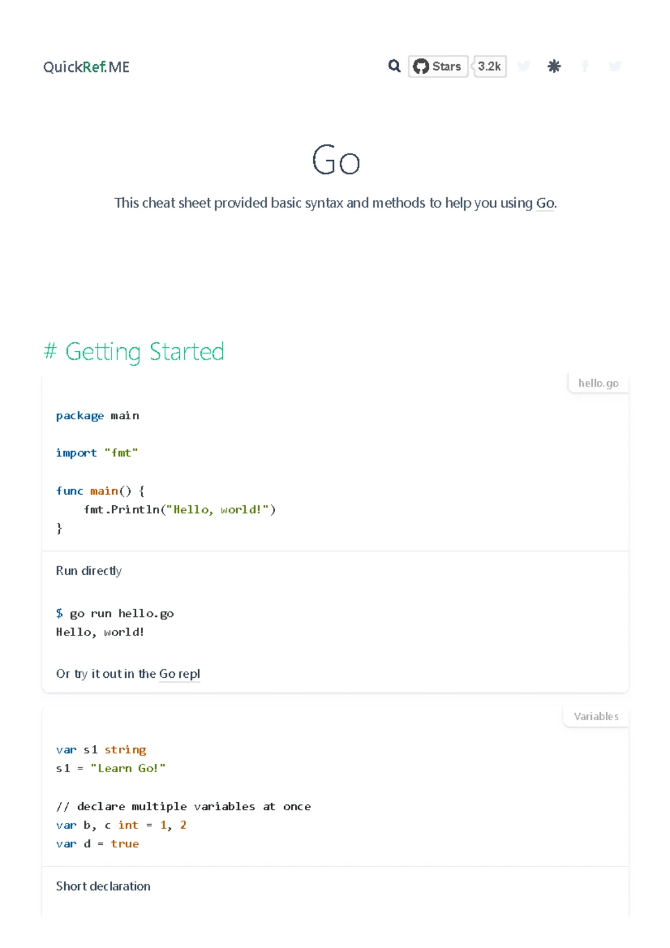The width and height of the screenshot is (670, 948).
Task: Click the Getting Started section heading
Action: pyautogui.click(x=134, y=352)
